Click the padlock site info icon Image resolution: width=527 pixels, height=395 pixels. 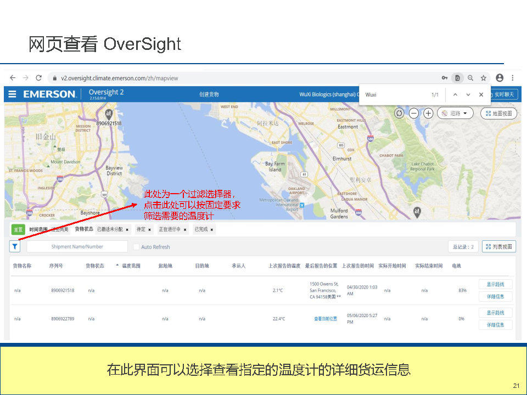pos(54,78)
